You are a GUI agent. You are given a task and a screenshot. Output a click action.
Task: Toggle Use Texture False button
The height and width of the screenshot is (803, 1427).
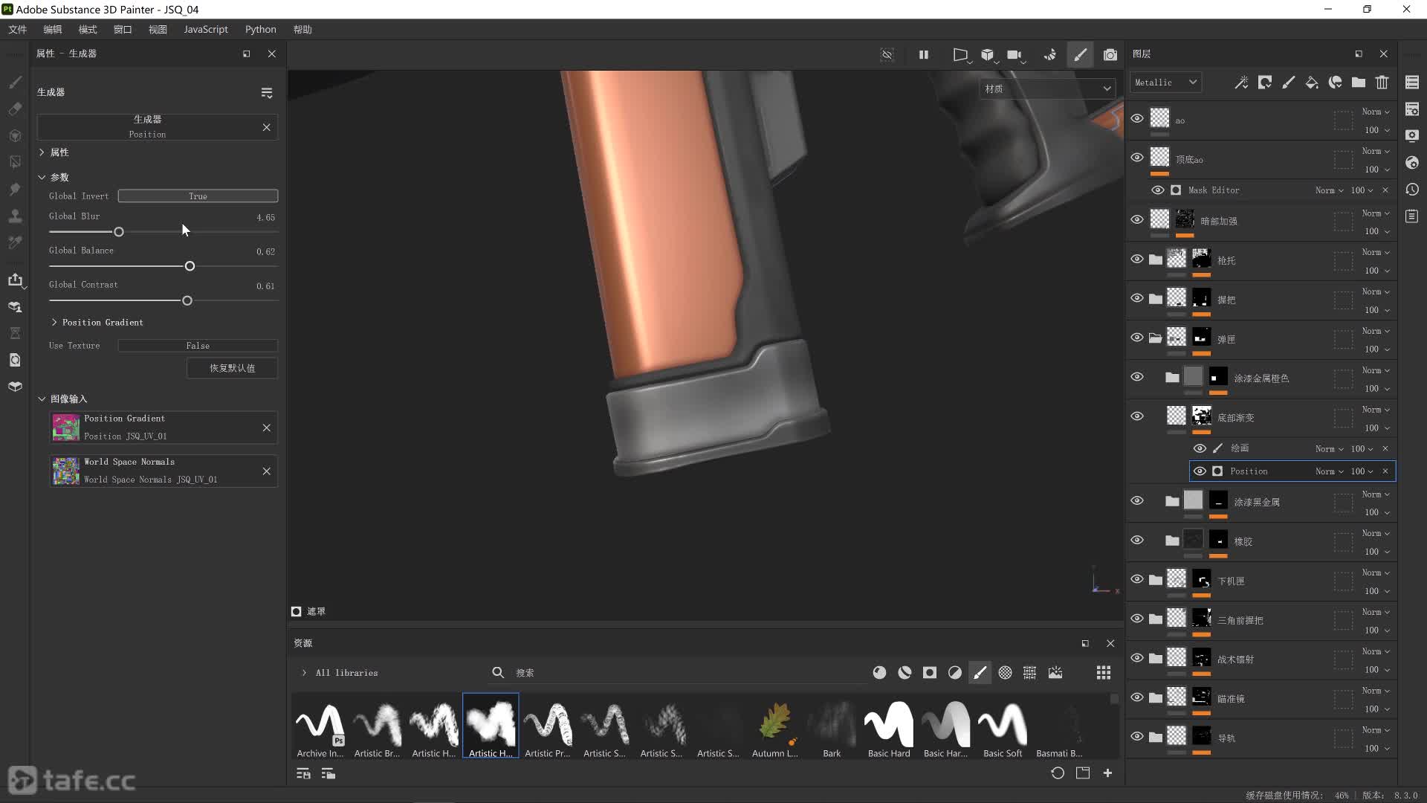click(x=198, y=346)
